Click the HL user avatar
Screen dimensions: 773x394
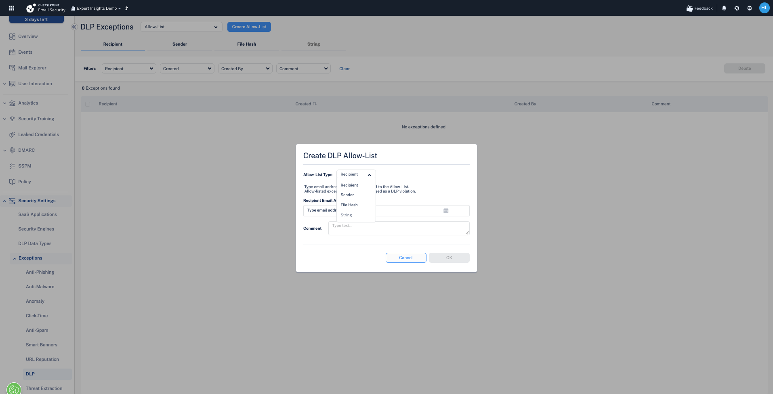(764, 8)
